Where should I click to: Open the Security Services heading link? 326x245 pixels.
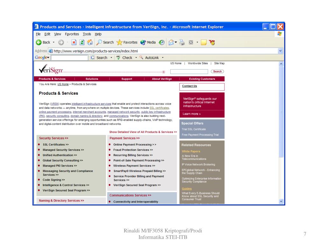pyautogui.click(x=53, y=138)
